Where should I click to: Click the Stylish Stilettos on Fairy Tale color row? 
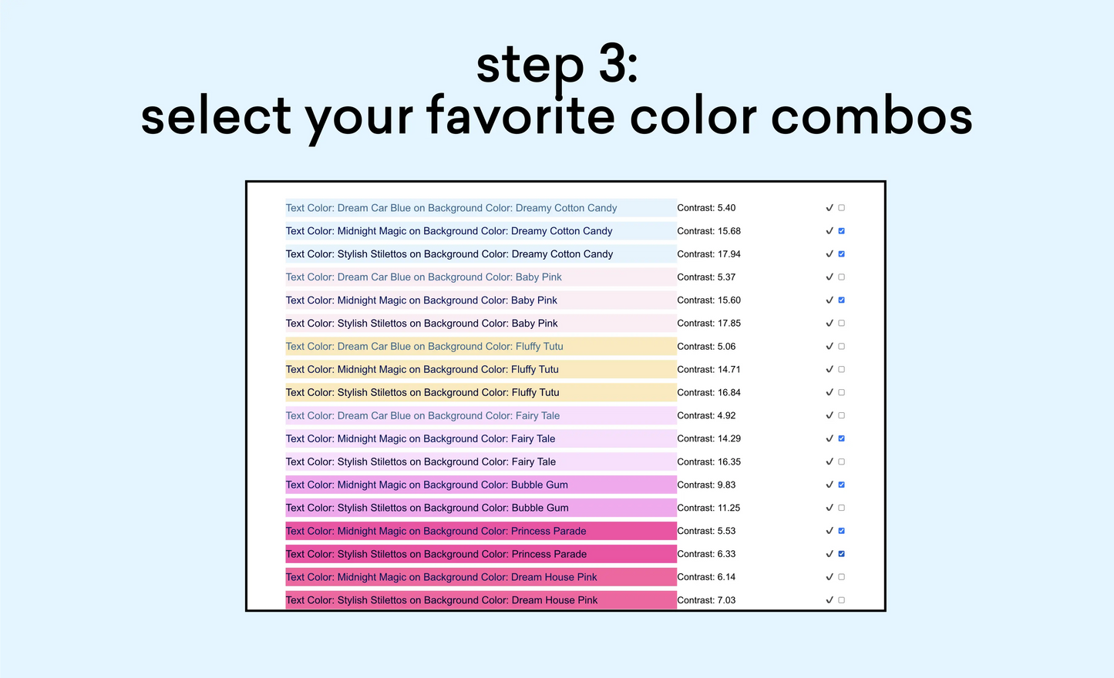point(421,462)
